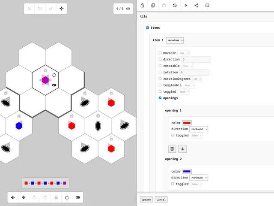The image size is (274, 206).
Task: Click the paste clipboard icon
Action: pos(164,6)
